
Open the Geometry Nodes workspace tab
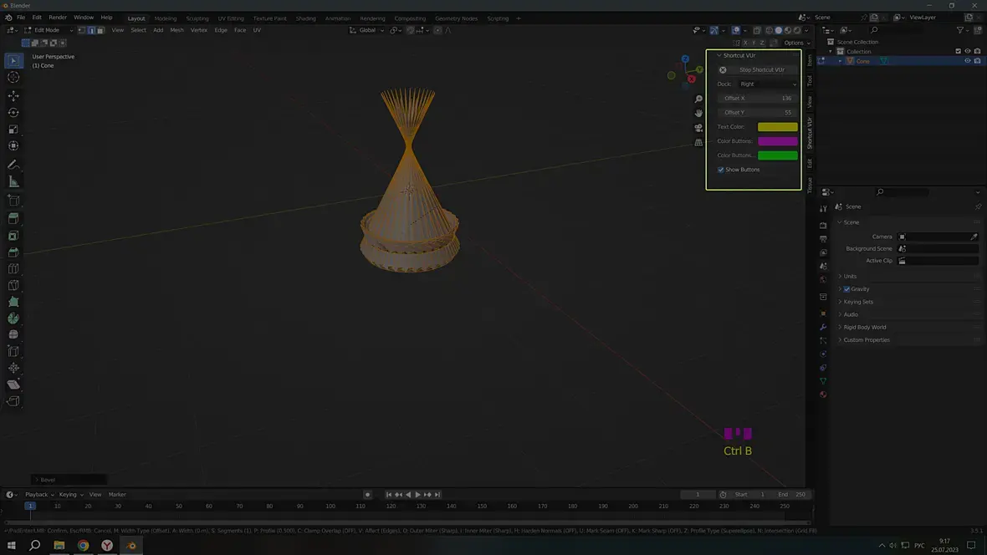456,18
